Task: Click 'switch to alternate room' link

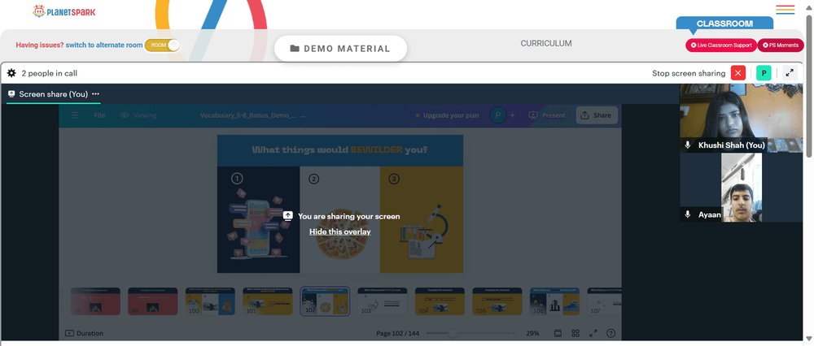Action: coord(104,45)
